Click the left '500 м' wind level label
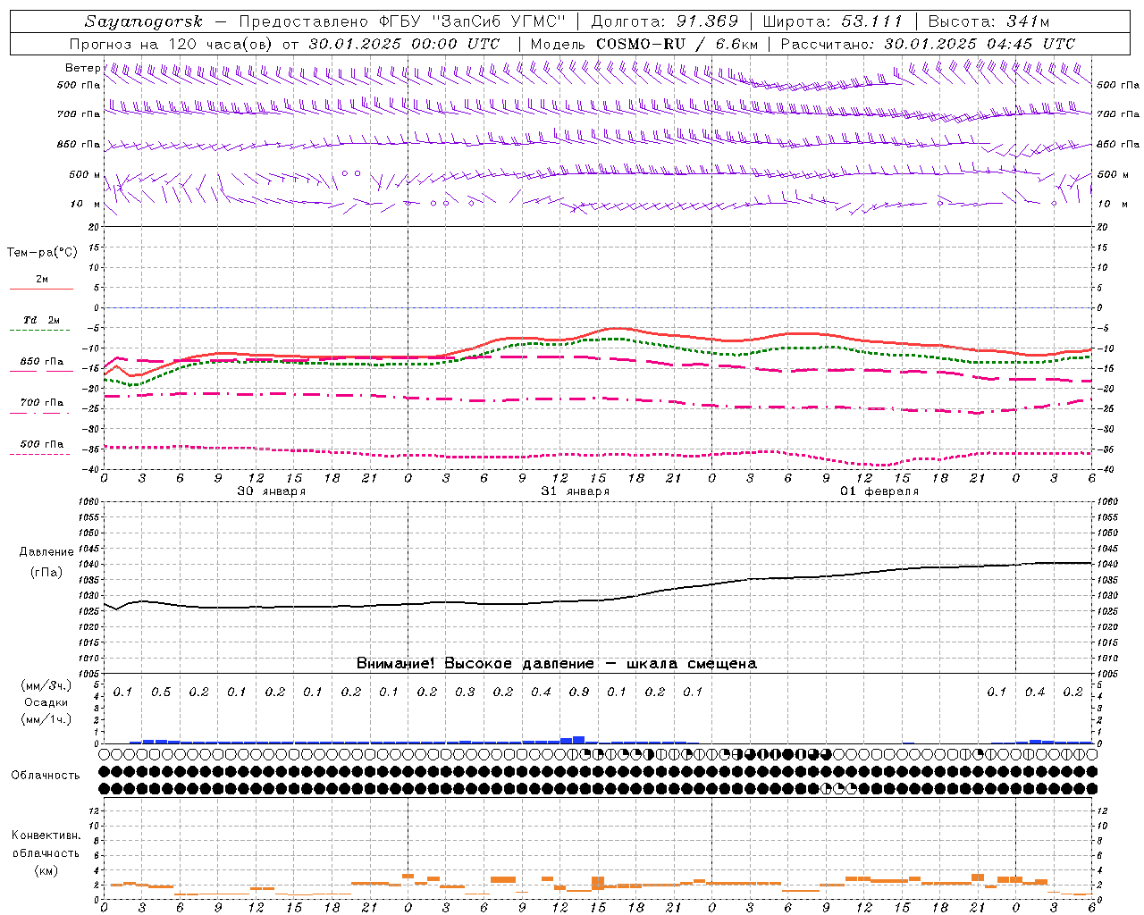 [85, 174]
